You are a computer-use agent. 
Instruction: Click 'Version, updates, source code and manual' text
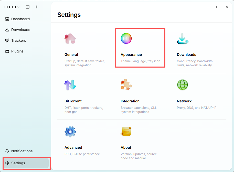(139, 156)
